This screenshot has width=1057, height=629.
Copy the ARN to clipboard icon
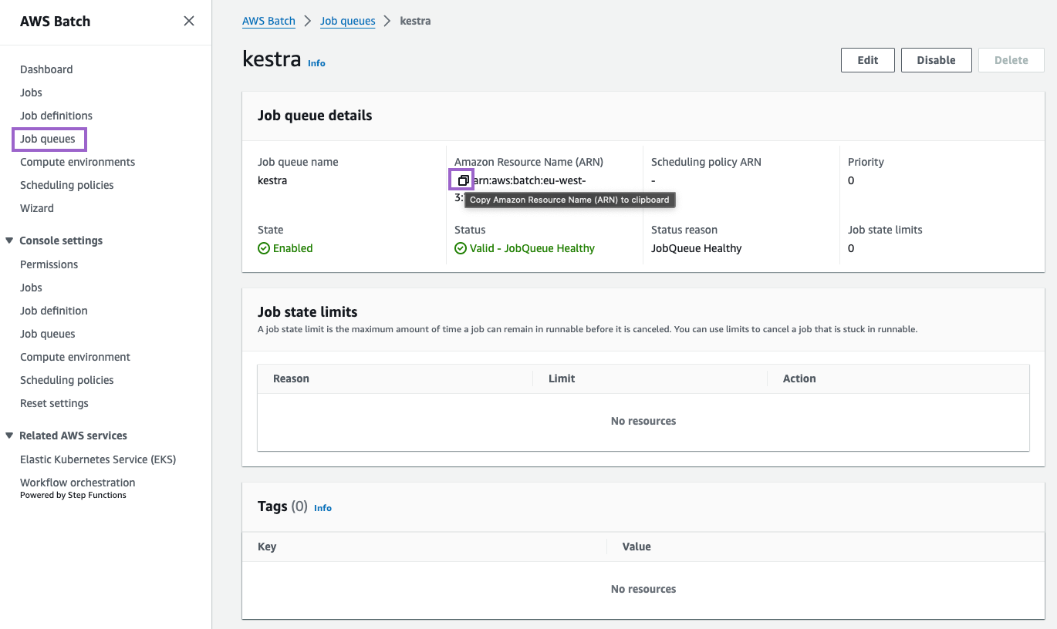tap(463, 180)
